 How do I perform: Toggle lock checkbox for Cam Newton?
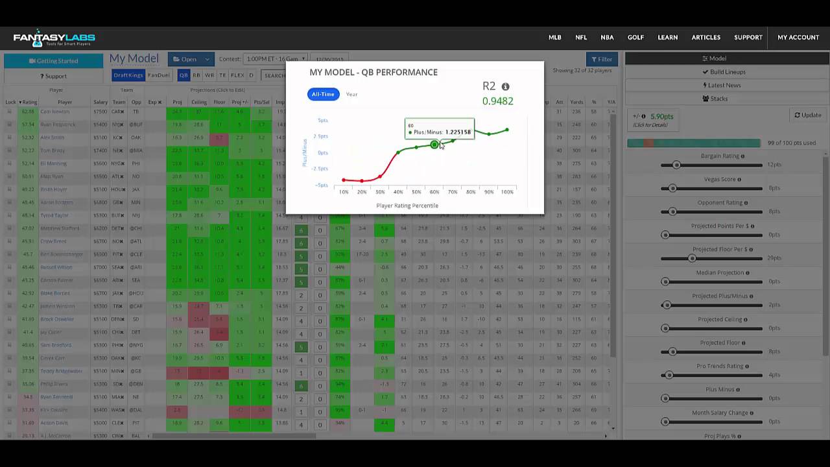9,112
